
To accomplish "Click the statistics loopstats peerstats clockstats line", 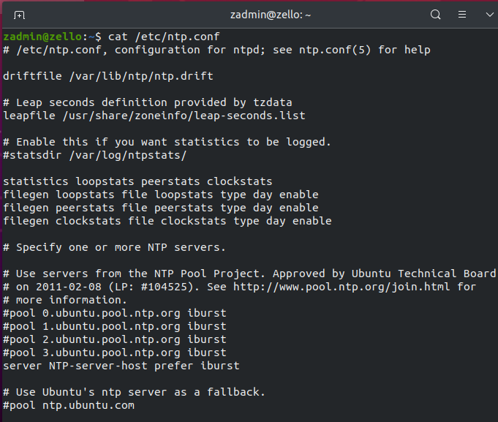I will pos(137,181).
